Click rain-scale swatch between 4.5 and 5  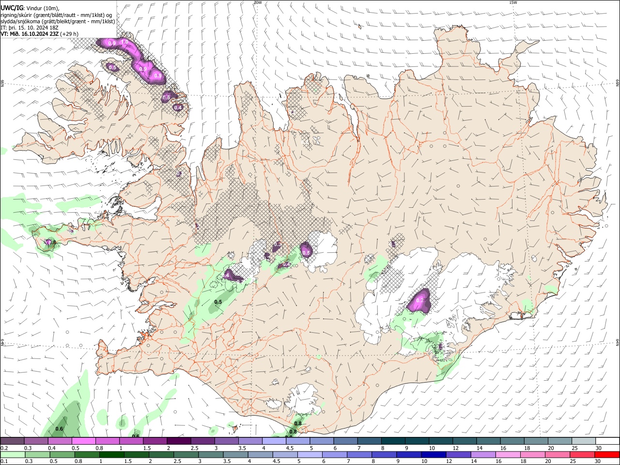tap(284, 454)
